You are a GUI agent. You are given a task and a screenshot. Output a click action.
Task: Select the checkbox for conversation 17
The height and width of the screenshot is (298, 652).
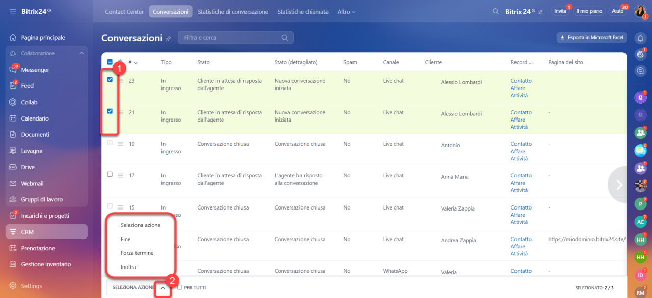point(110,174)
